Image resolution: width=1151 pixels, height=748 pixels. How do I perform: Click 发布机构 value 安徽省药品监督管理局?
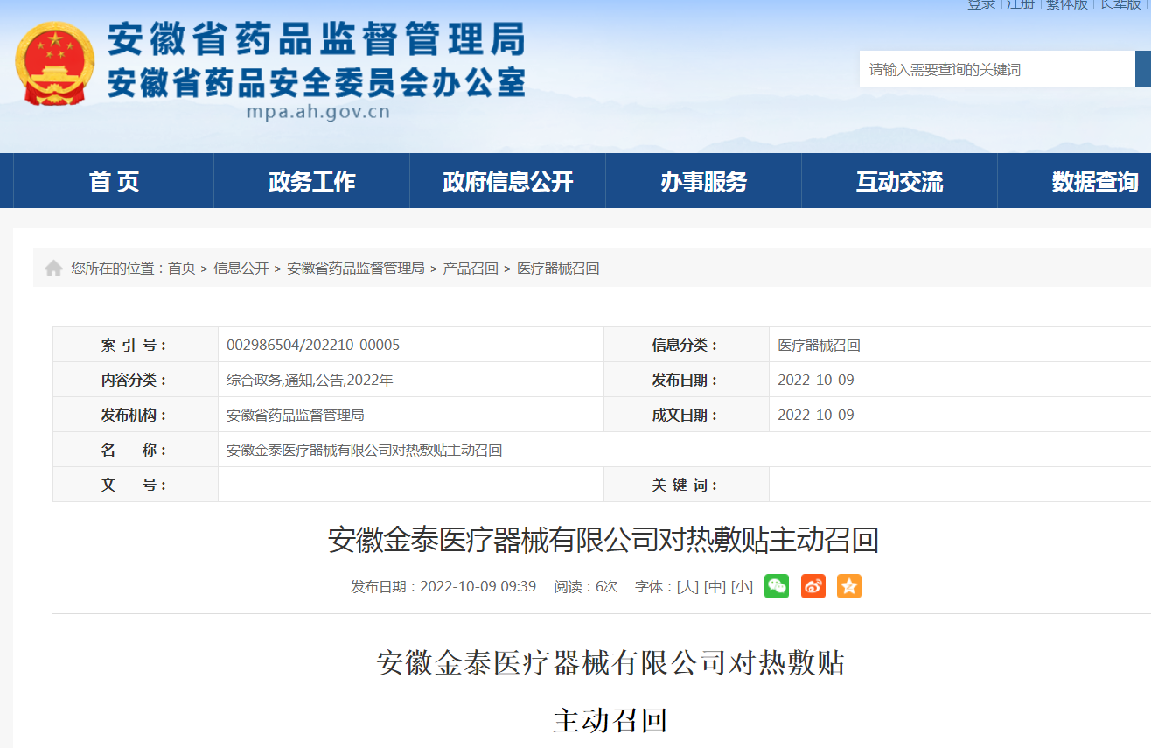point(296,415)
